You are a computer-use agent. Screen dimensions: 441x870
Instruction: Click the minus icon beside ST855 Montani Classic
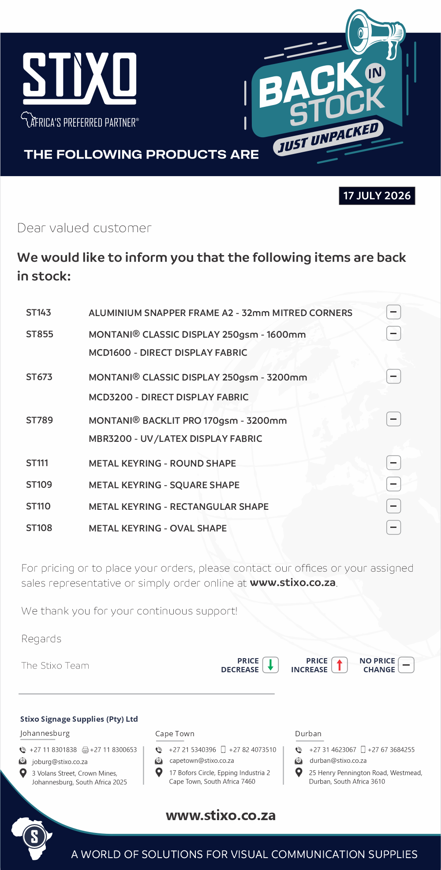coord(393,333)
